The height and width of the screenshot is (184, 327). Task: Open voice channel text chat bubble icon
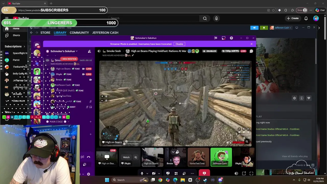[251, 51]
